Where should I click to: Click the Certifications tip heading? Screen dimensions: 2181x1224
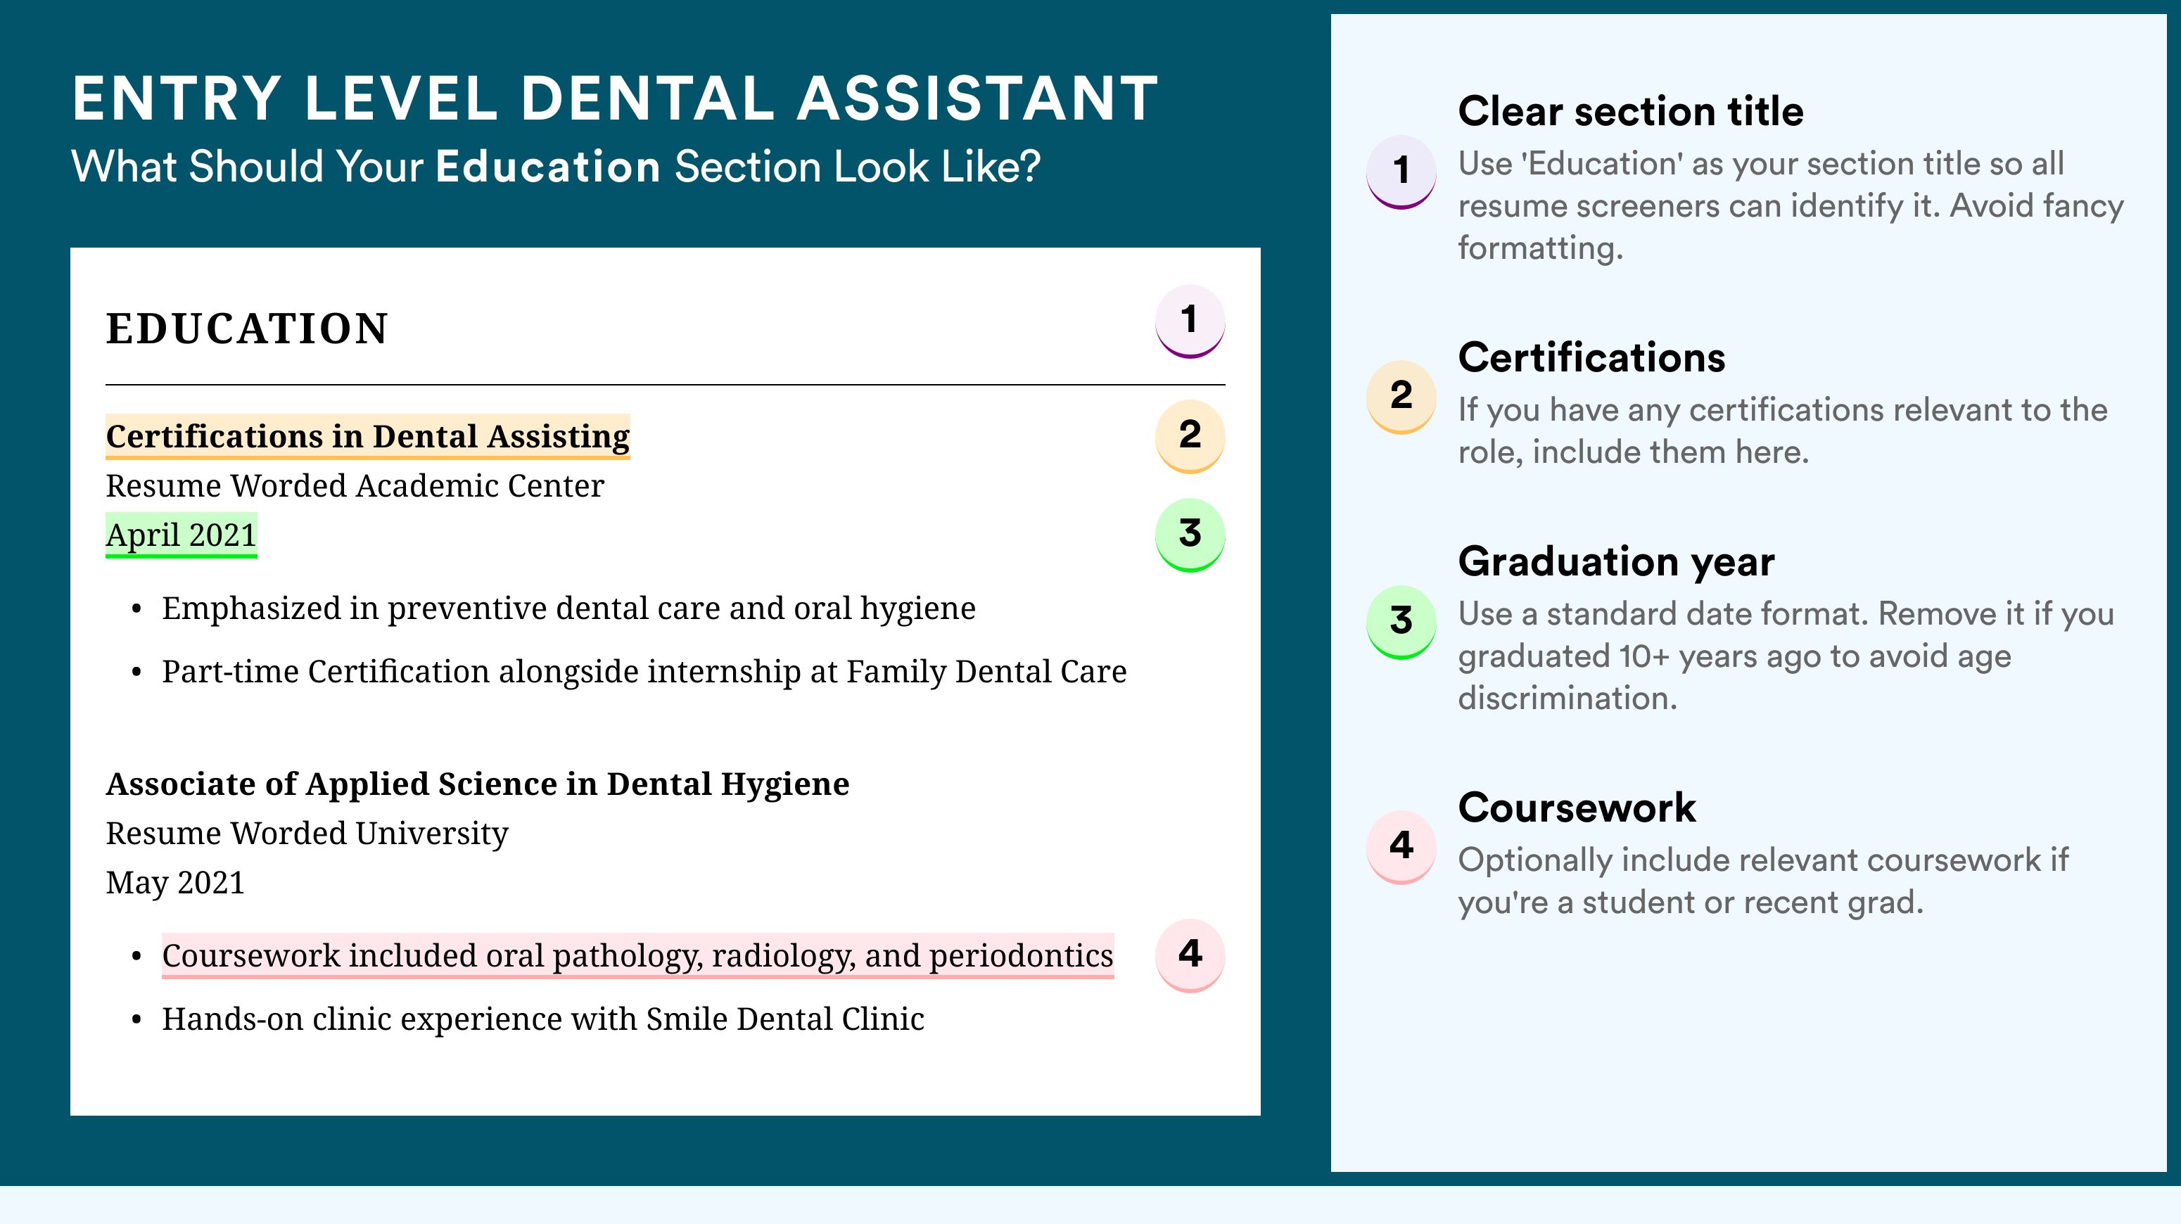(x=1591, y=357)
